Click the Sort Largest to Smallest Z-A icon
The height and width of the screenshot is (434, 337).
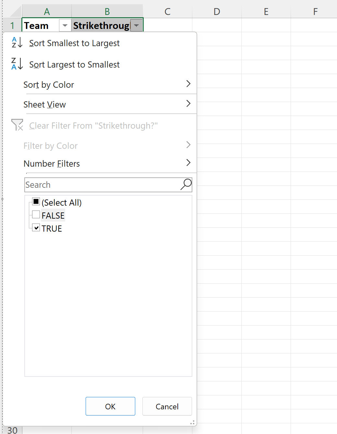pyautogui.click(x=16, y=64)
